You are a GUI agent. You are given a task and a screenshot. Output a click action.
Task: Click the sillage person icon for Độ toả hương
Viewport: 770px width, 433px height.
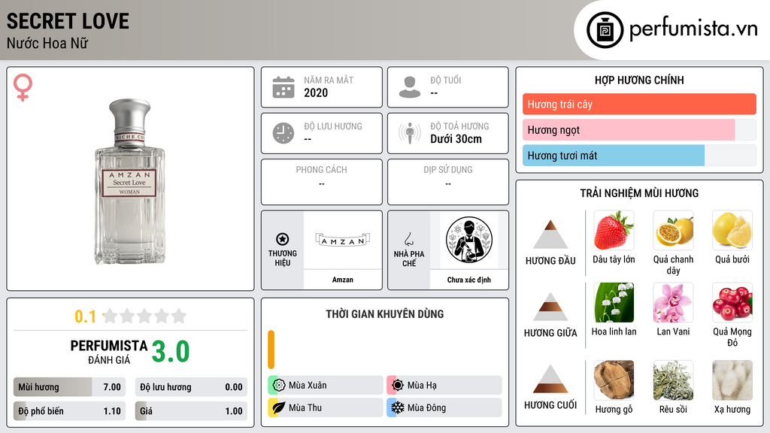pos(410,133)
